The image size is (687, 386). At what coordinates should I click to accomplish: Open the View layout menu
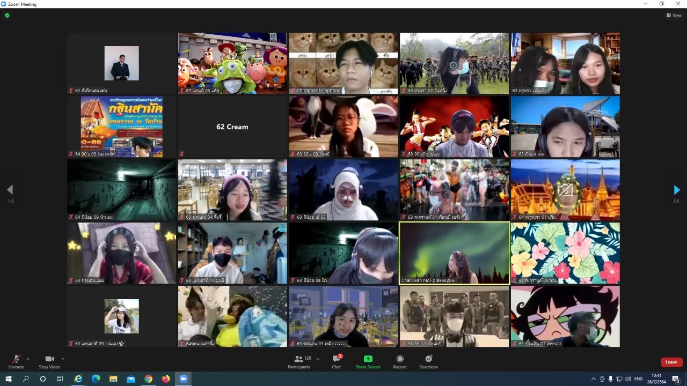pyautogui.click(x=674, y=16)
